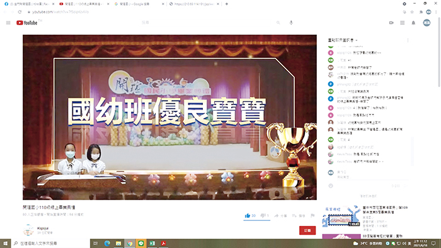441x248 pixels.
Task: Reload the page in browser toolbar
Action: pos(20,12)
